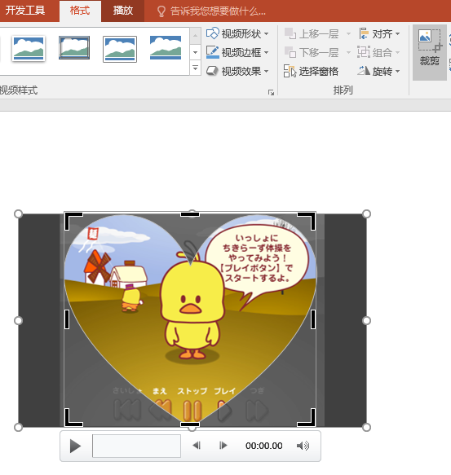Apply the second video style with dark frame
Viewport: 451px width, 475px height.
[x=74, y=47]
